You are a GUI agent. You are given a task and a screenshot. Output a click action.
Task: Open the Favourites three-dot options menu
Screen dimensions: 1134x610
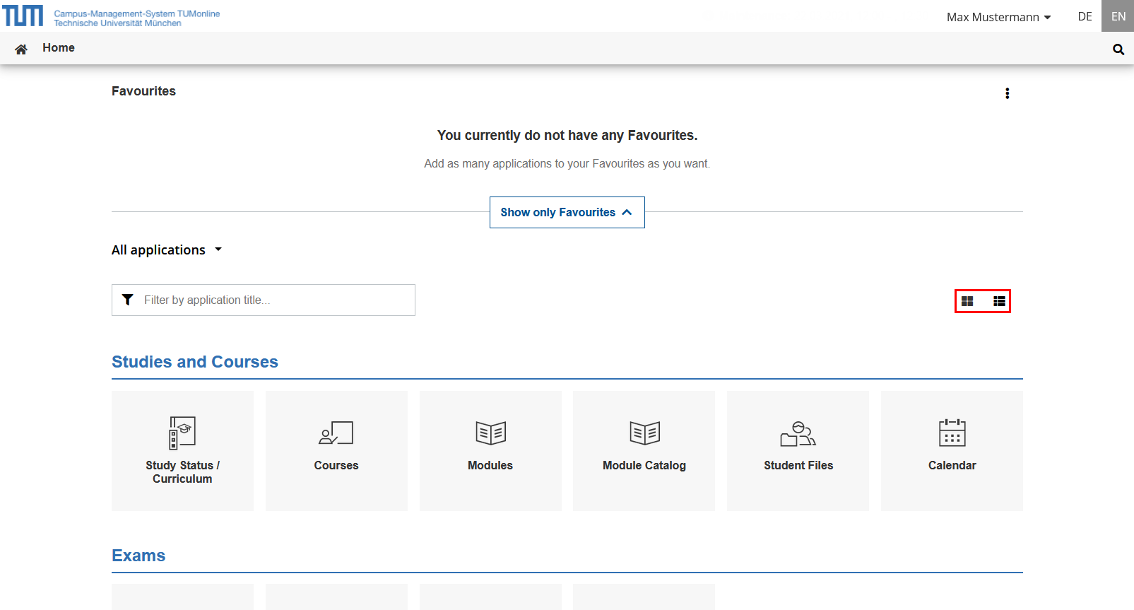[1007, 93]
